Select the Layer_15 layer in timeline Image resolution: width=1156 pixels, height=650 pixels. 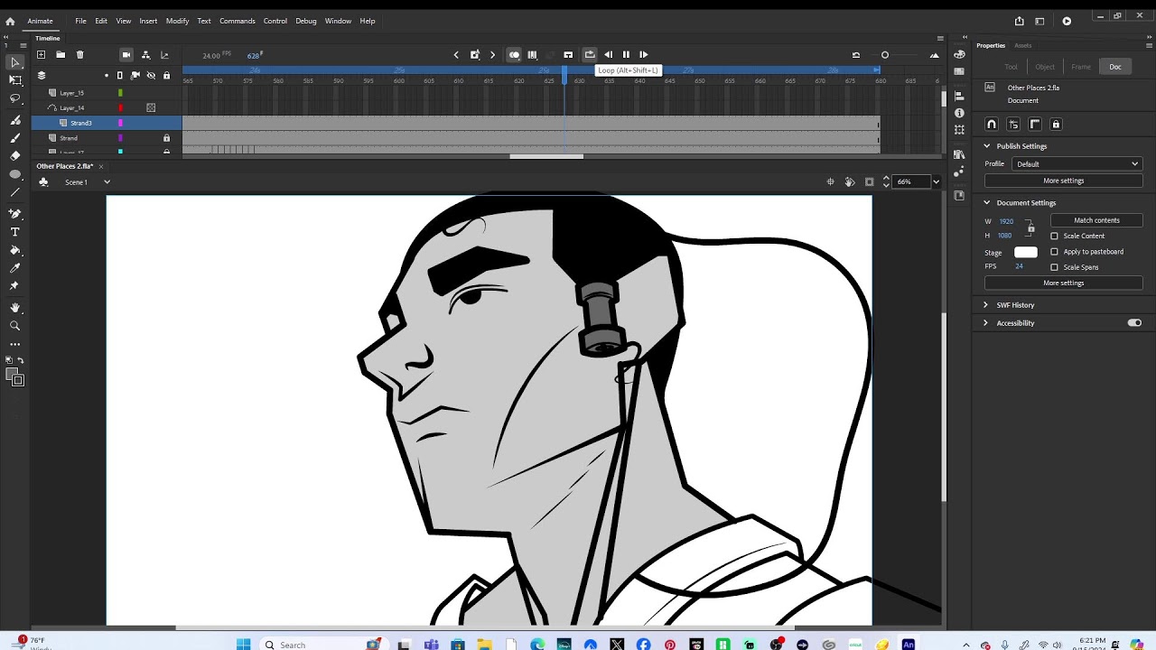point(72,93)
